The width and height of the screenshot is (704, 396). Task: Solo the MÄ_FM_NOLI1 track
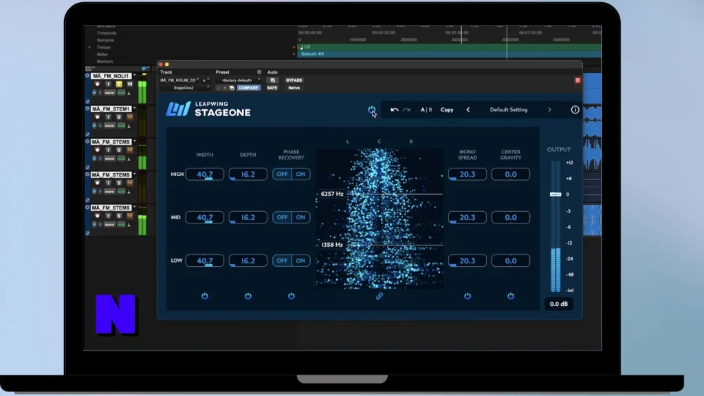tap(119, 84)
